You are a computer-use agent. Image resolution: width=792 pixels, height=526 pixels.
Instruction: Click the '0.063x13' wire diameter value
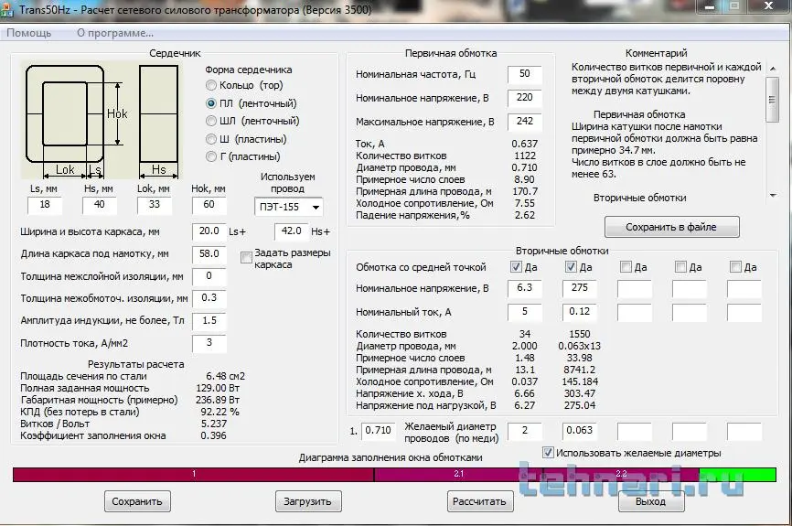click(579, 347)
